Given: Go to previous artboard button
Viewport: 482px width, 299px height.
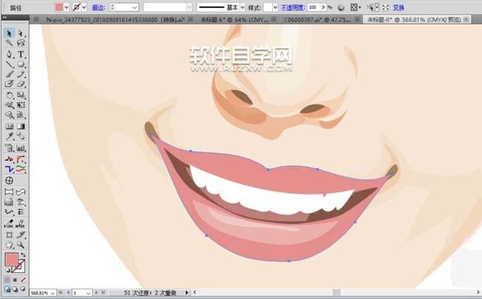Looking at the screenshot, I should click(68, 293).
